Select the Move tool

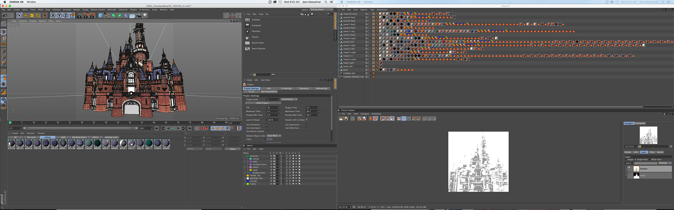(x=26, y=15)
